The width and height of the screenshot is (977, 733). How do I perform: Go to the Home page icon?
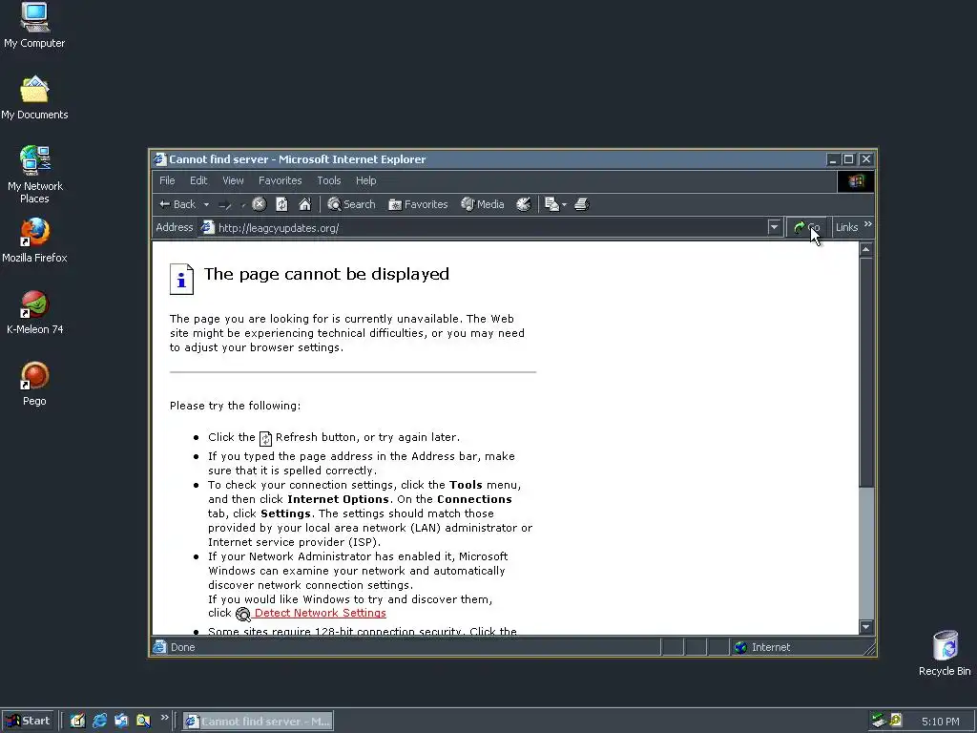(x=304, y=204)
